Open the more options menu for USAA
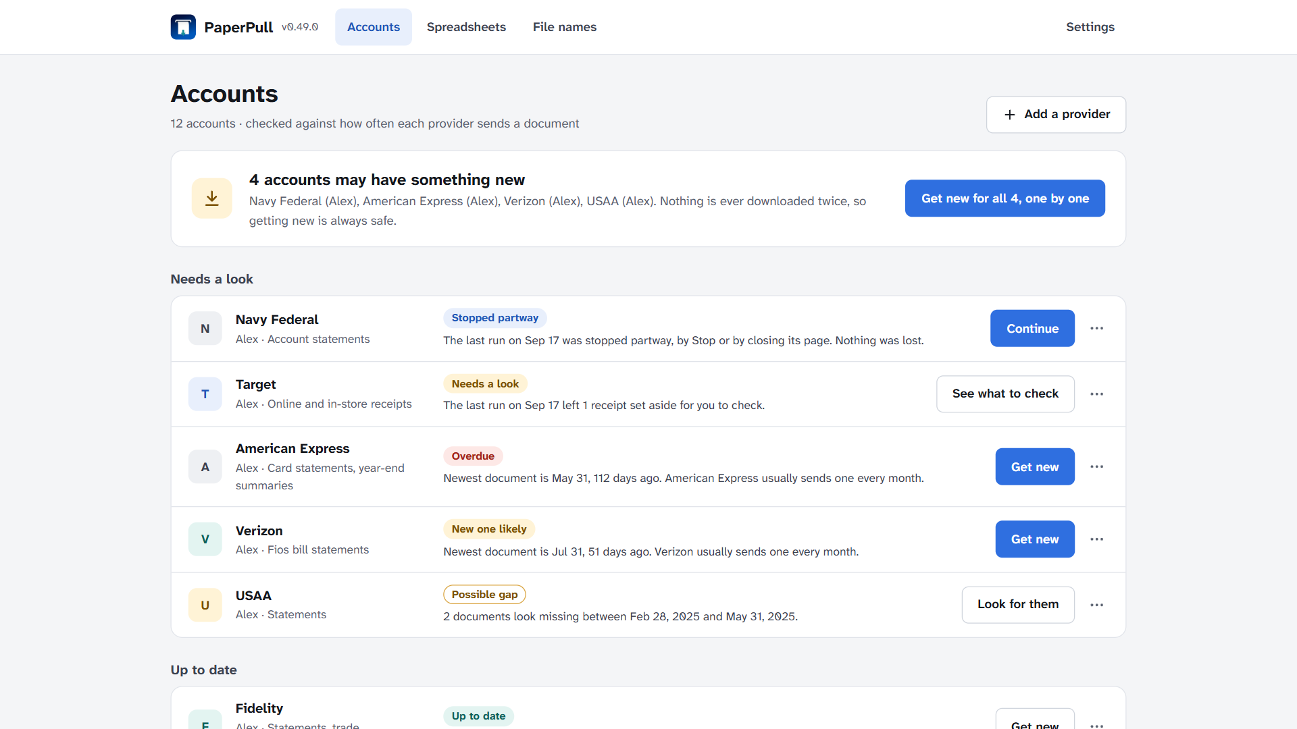This screenshot has height=729, width=1297. click(x=1097, y=605)
